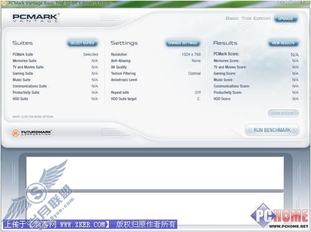Click the Anisotropic Level setting label
The width and height of the screenshot is (311, 232).
124,80
